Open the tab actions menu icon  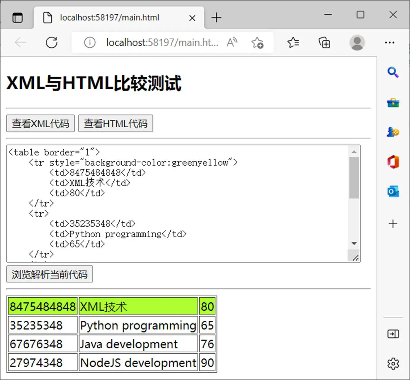[17, 18]
